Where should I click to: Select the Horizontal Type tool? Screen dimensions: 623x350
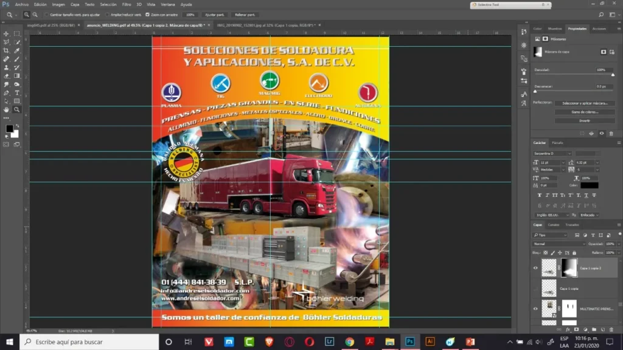click(x=16, y=93)
